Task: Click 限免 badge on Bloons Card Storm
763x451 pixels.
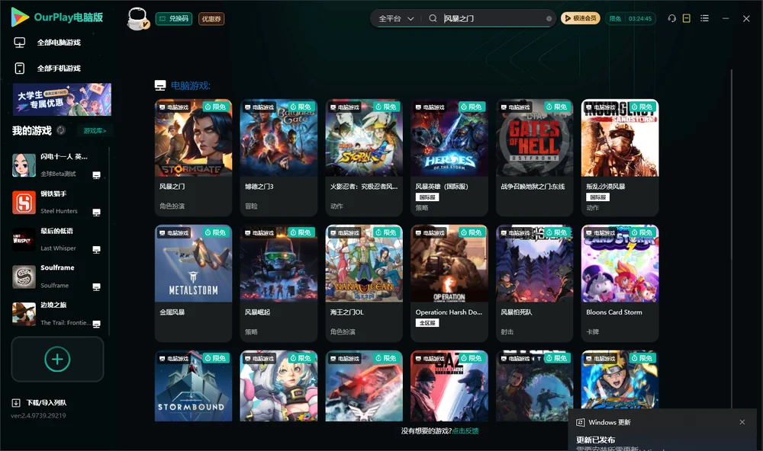Action: click(x=642, y=232)
